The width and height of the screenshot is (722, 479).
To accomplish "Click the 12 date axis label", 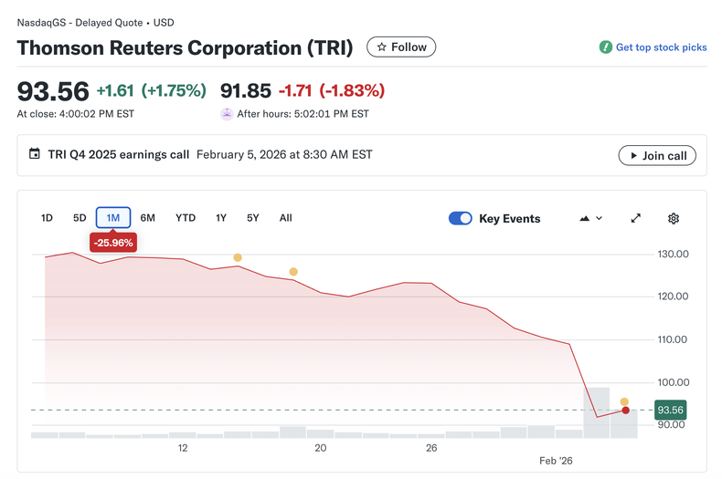I will click(183, 448).
